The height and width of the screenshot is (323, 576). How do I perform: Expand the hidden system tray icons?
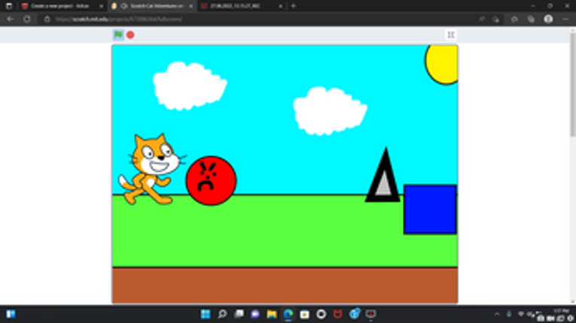point(497,314)
